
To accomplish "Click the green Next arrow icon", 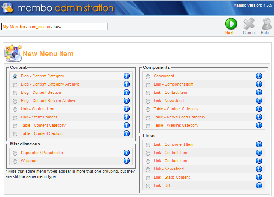I will point(231,24).
